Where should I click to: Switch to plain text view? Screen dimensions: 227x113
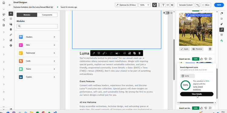tap(163, 5)
